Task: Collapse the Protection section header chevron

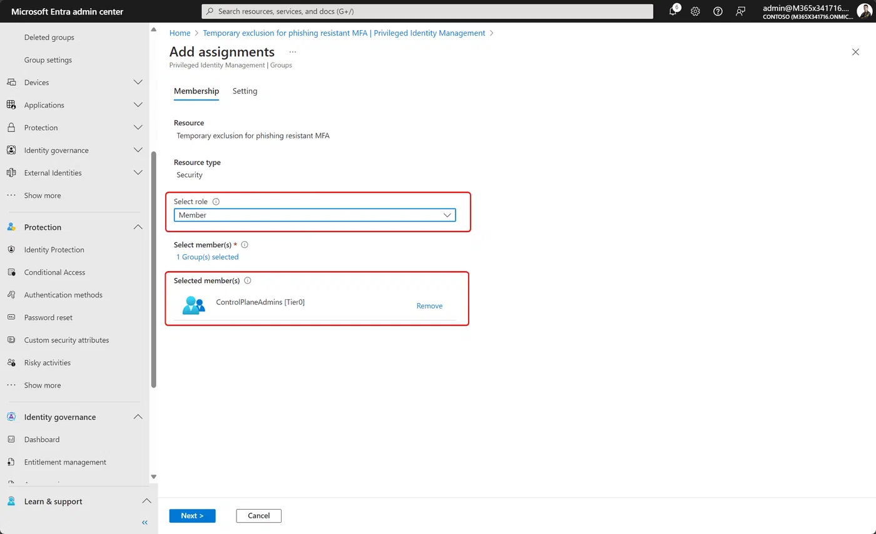Action: (138, 227)
